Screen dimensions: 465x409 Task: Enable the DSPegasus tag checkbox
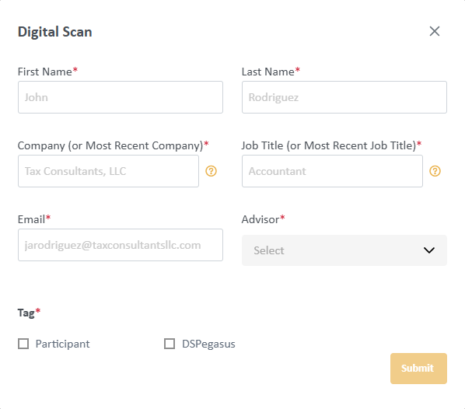click(170, 344)
